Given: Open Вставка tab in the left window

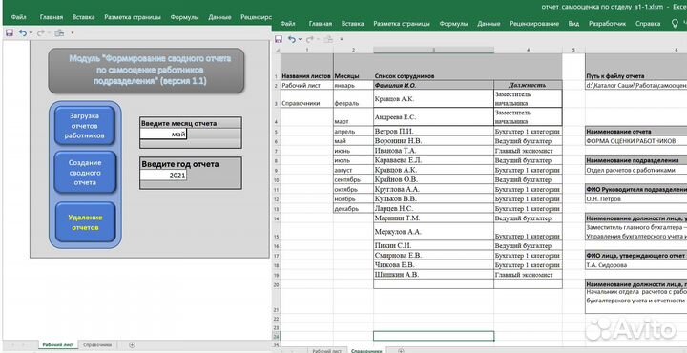Looking at the screenshot, I should point(84,17).
